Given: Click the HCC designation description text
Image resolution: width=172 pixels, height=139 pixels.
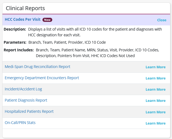Looking at the screenshot, I should click(95, 32).
